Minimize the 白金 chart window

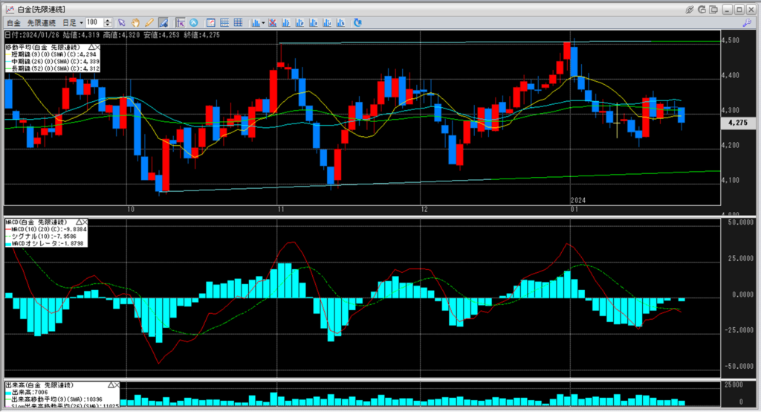click(x=727, y=9)
